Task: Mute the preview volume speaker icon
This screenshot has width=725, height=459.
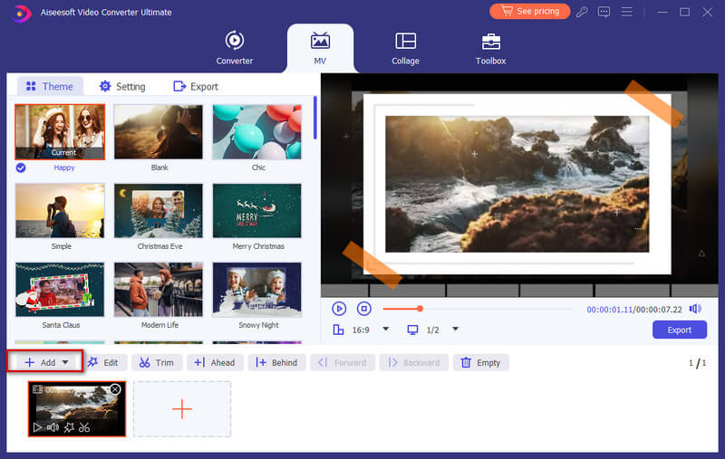Action: point(695,309)
